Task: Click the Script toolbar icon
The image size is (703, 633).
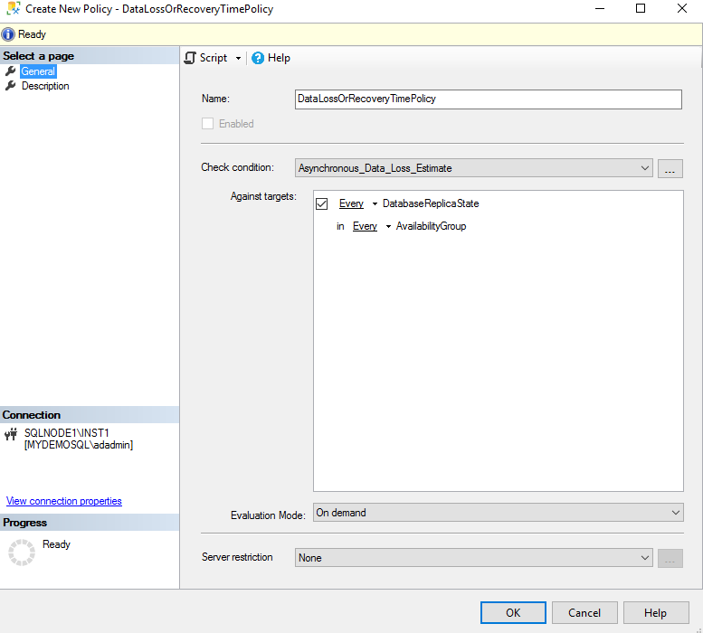Action: 190,58
